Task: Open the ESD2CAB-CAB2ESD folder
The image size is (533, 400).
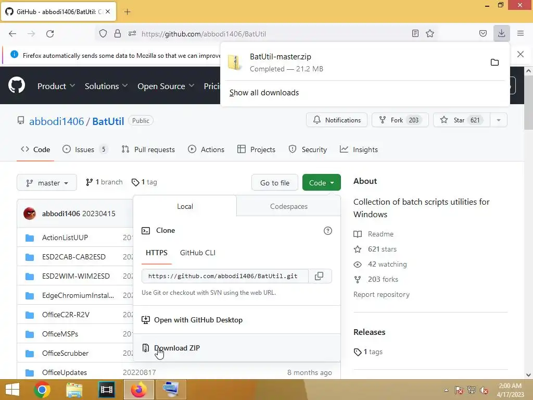Action: point(74,257)
